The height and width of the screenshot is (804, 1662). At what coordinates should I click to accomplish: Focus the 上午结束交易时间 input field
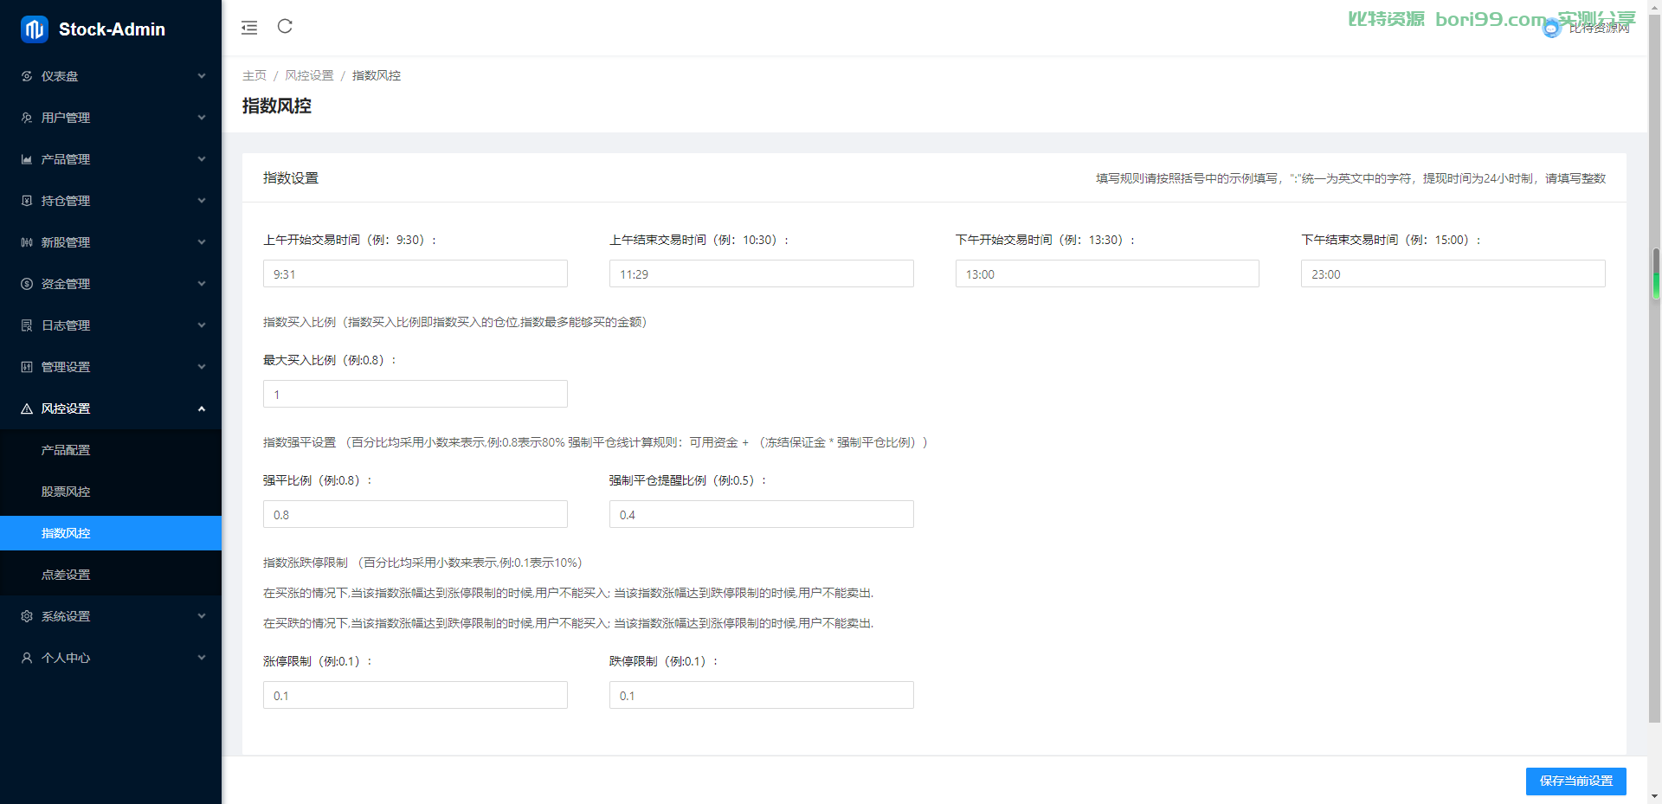pyautogui.click(x=762, y=273)
